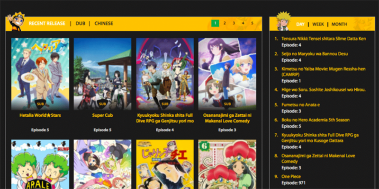Click SUB badge on Super Cub poster

(102, 104)
